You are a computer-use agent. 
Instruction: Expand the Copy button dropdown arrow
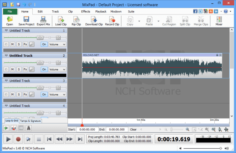[x=139, y=21]
